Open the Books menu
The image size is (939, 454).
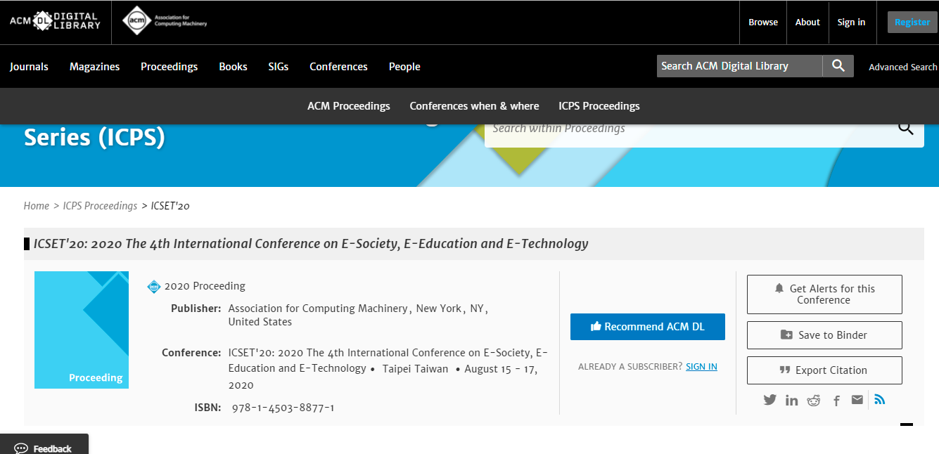click(233, 67)
